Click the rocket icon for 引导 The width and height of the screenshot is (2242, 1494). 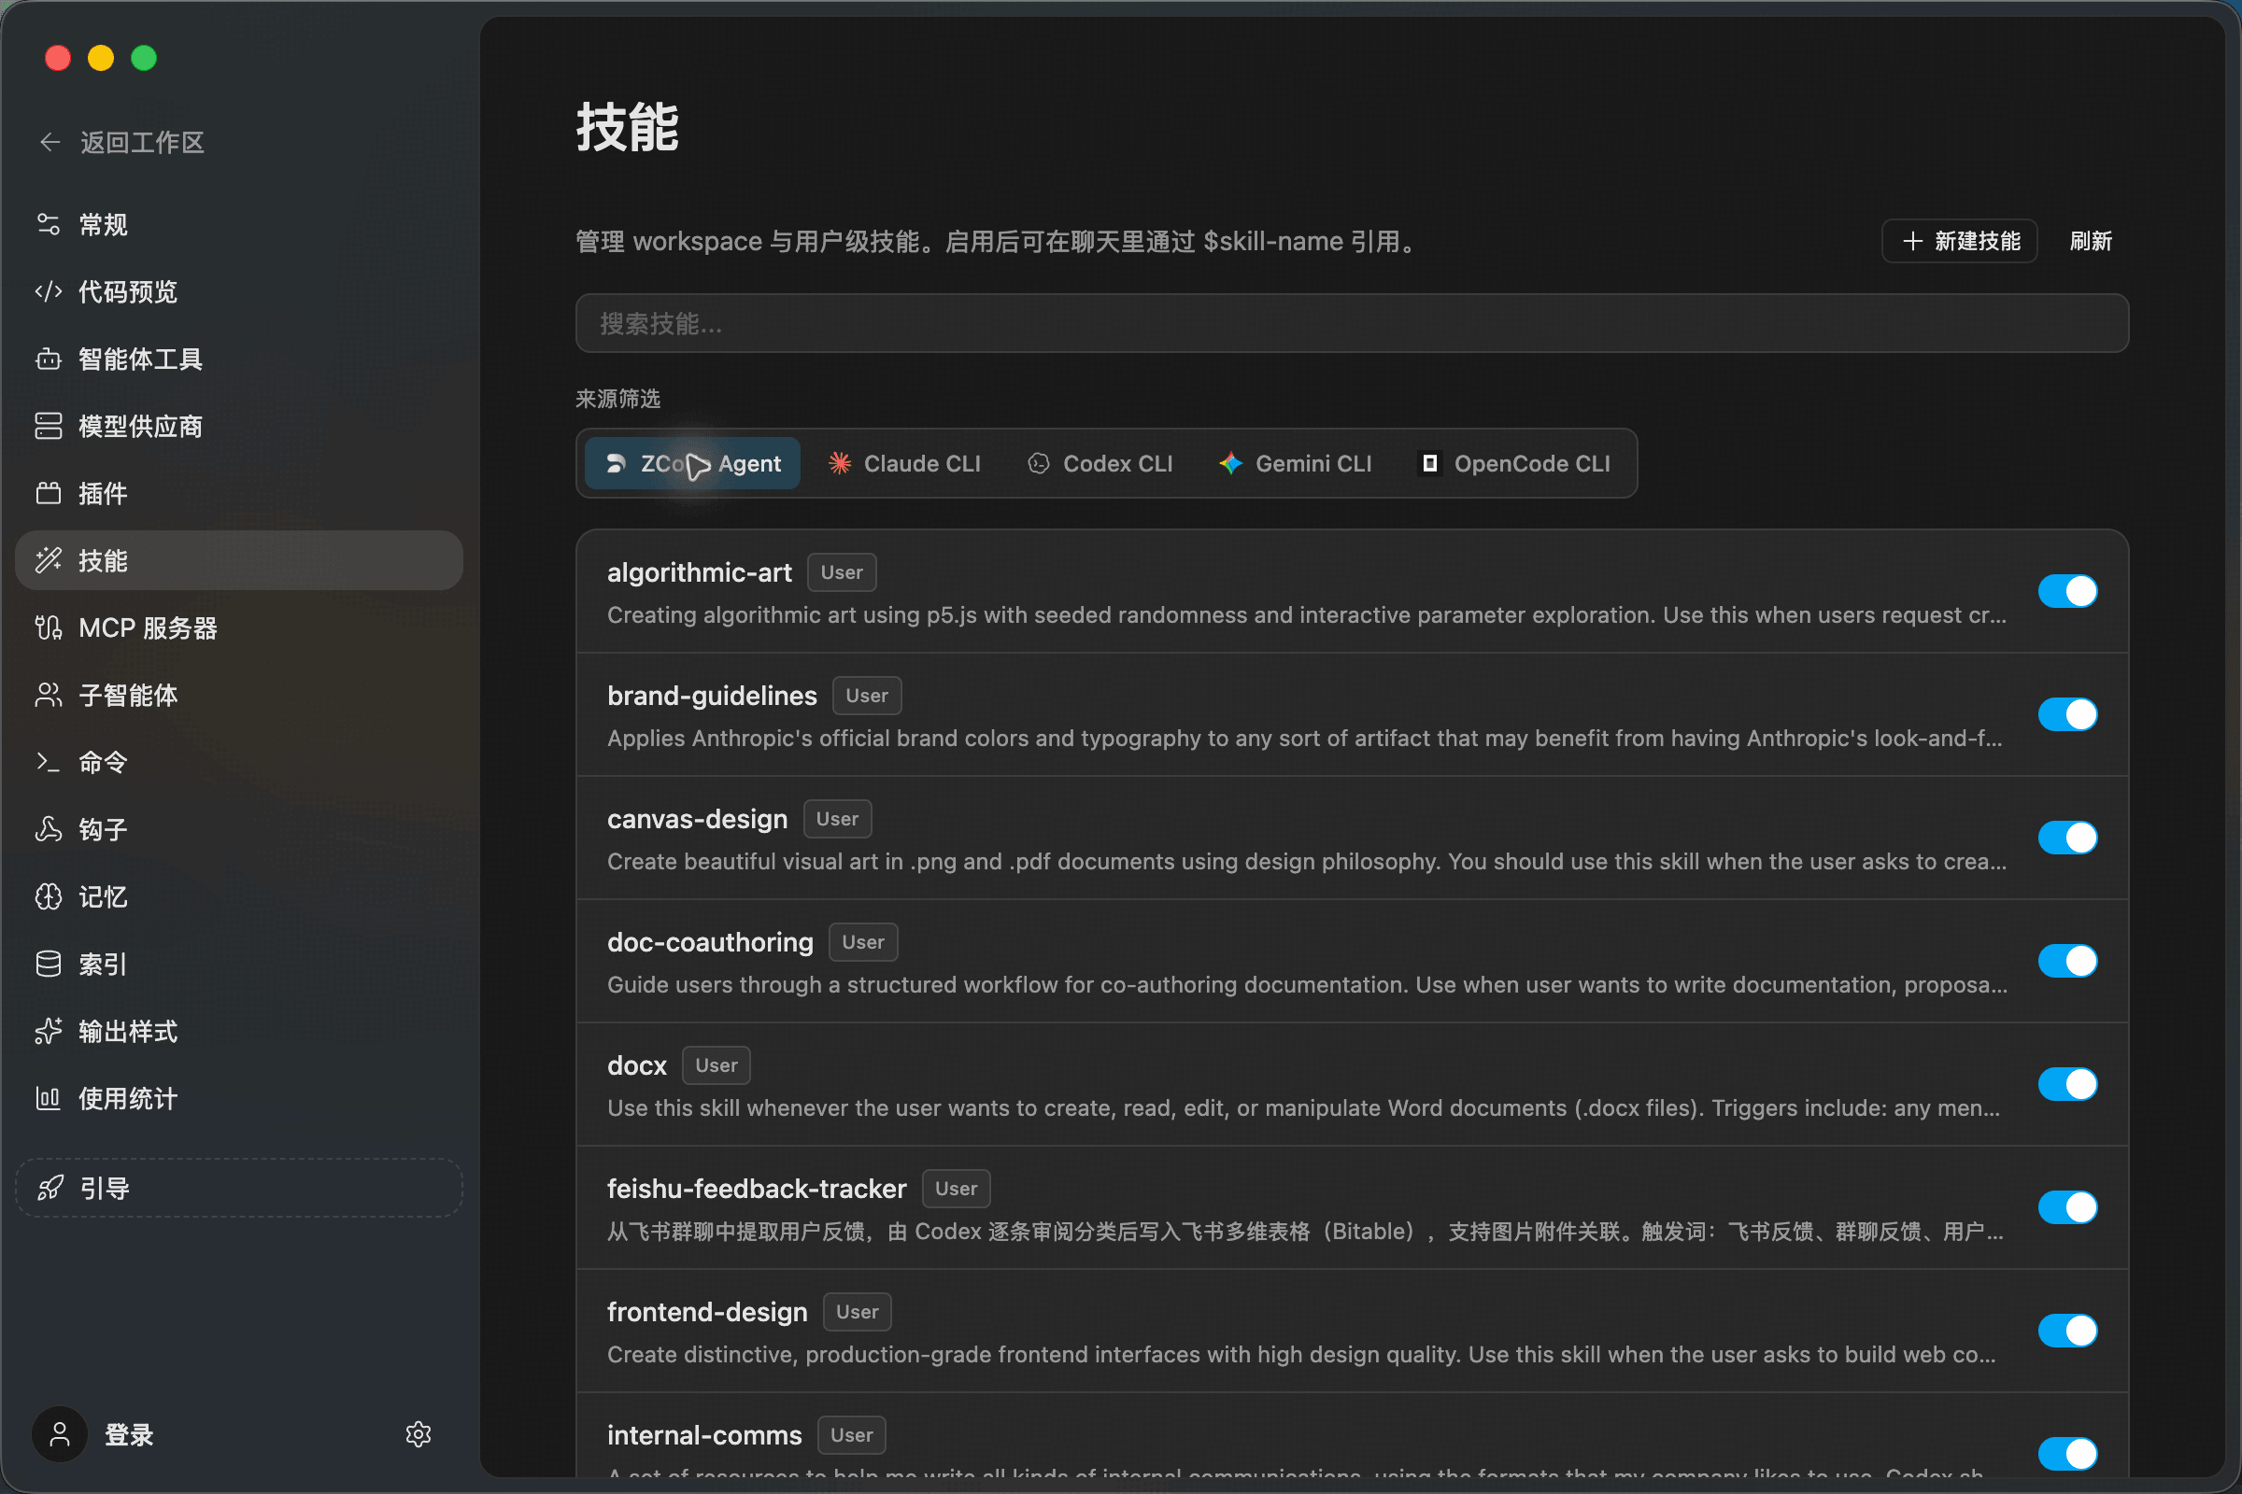(x=50, y=1188)
